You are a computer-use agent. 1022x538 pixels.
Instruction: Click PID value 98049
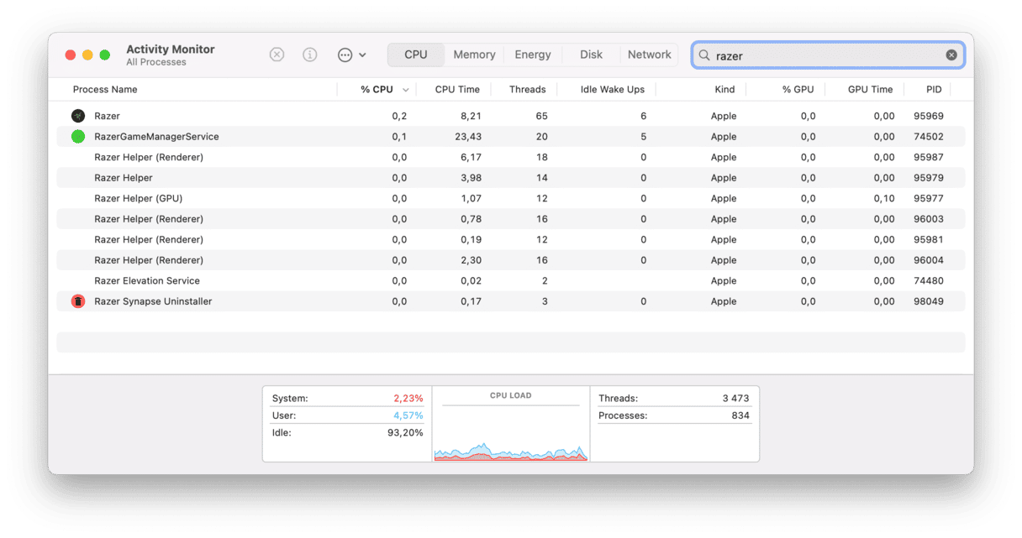pyautogui.click(x=929, y=301)
